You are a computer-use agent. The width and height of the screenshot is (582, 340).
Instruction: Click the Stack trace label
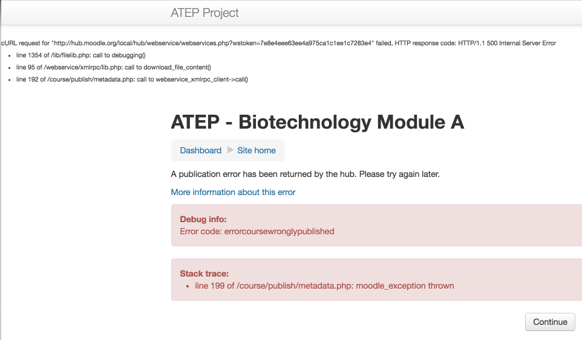pyautogui.click(x=204, y=274)
